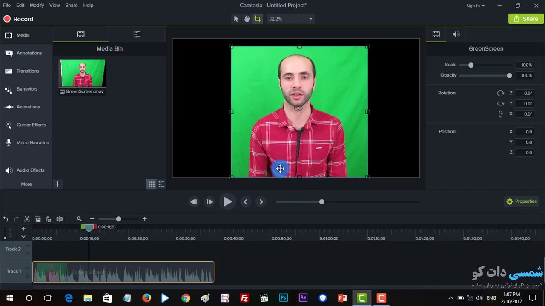545x306 pixels.
Task: Click the timeline zoom magnifier icon
Action: click(79, 219)
